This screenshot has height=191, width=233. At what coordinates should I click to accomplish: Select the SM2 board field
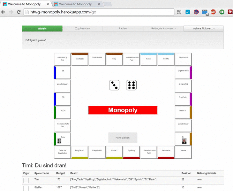pyautogui.click(x=114, y=59)
